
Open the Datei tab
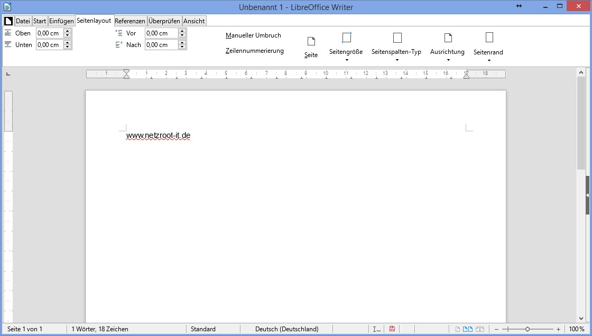23,21
